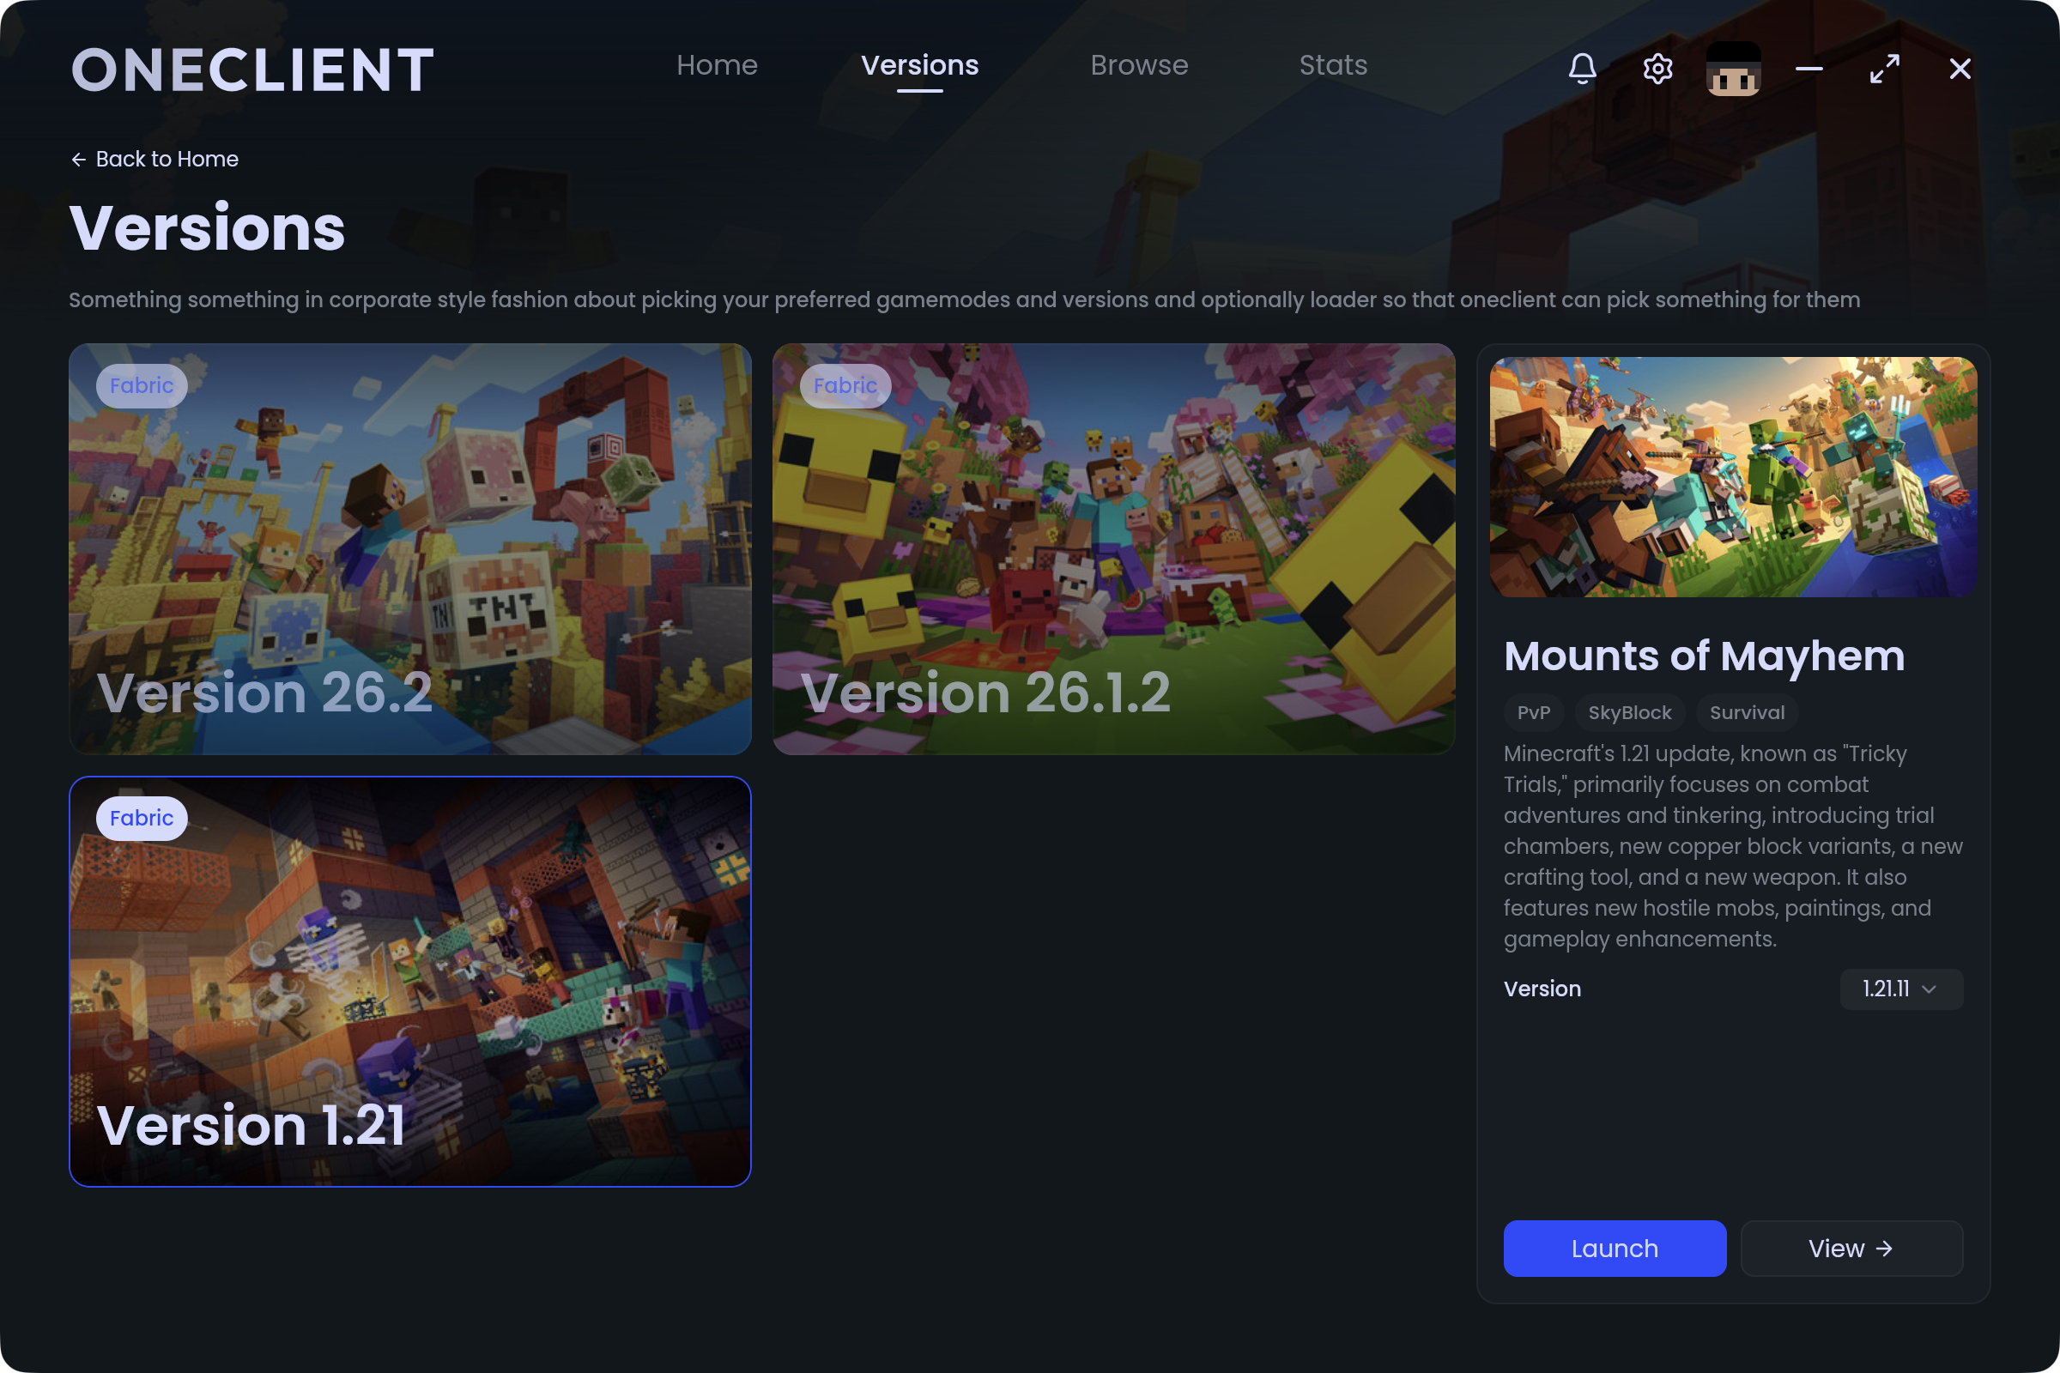Click the Fabric badge on Version 26.1.2
The image size is (2060, 1373).
[x=845, y=385]
